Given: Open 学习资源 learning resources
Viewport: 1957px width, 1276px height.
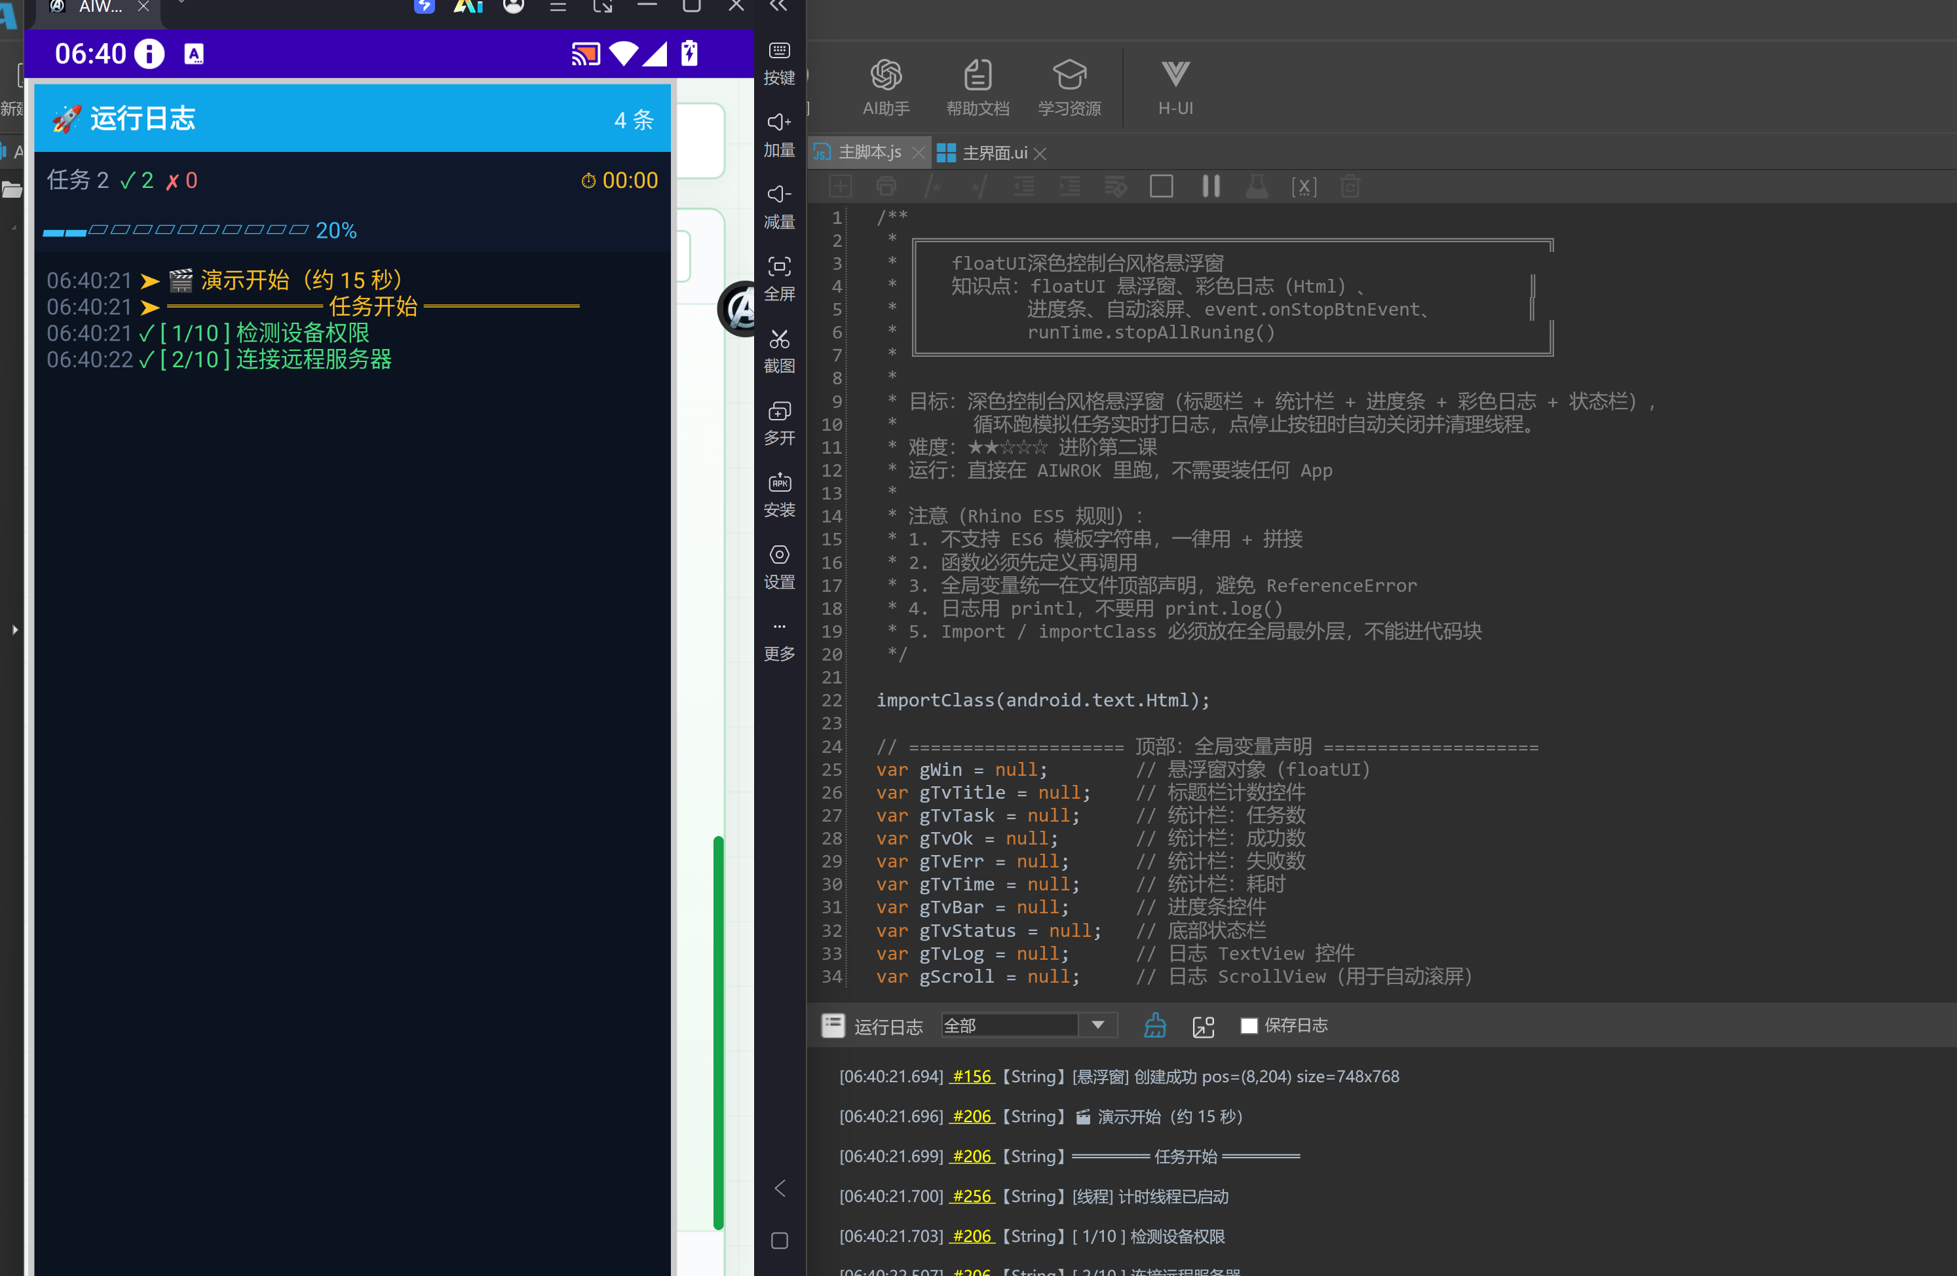Looking at the screenshot, I should pyautogui.click(x=1069, y=87).
